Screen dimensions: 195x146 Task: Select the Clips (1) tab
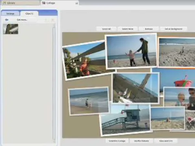pyautogui.click(x=29, y=13)
